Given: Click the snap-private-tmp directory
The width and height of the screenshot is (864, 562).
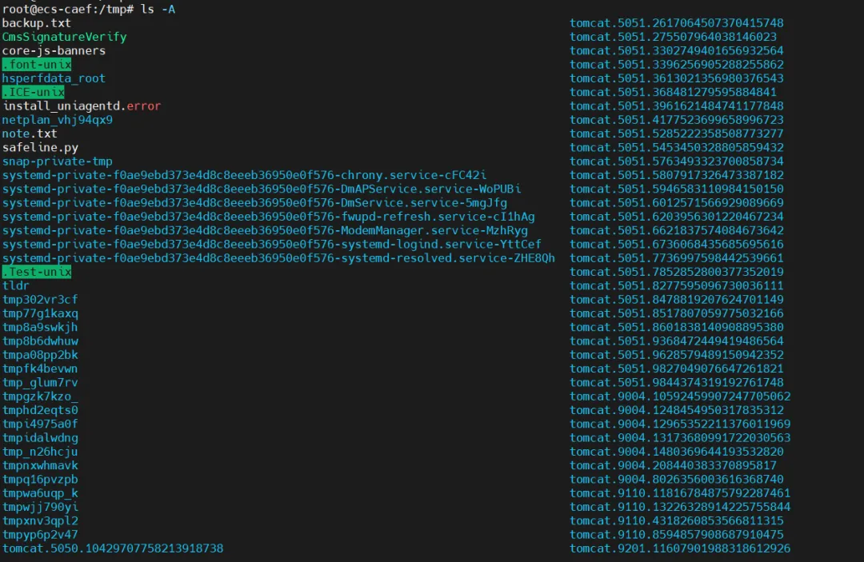Looking at the screenshot, I should 57,161.
